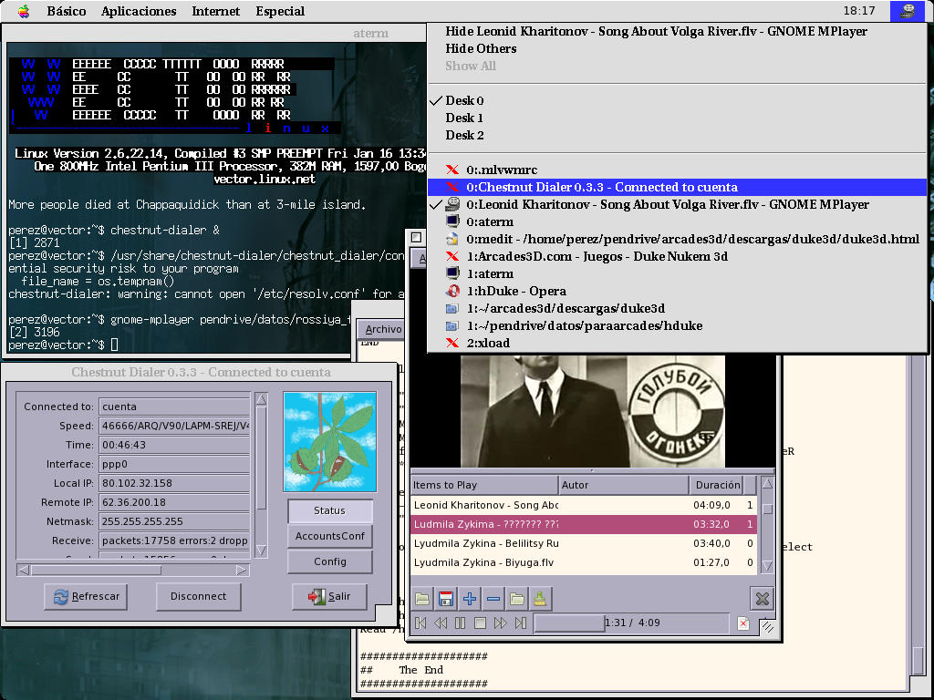
Task: Open the Internet menu
Action: 215,11
